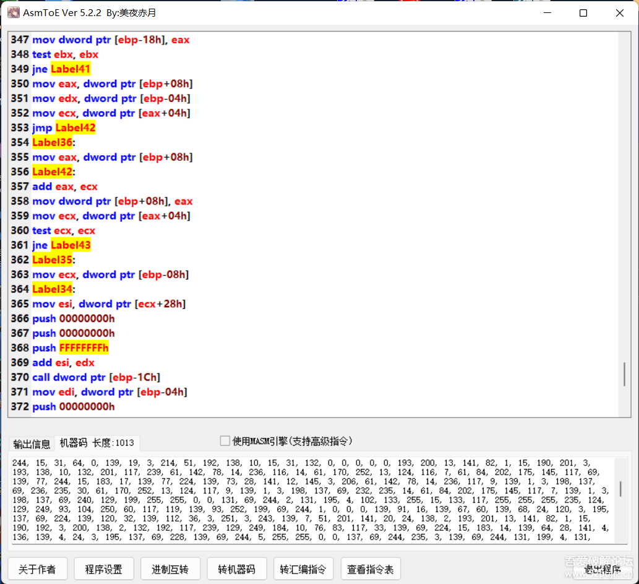Screen dimensions: 639x584
Task: Click the jmp Label42 line 353
Action: (x=64, y=128)
